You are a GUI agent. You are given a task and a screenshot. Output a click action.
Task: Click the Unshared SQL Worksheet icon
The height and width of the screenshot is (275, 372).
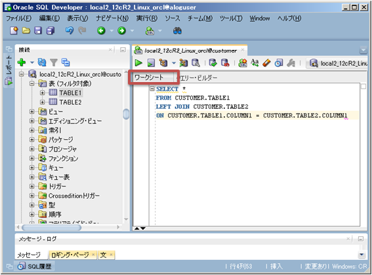(x=243, y=63)
